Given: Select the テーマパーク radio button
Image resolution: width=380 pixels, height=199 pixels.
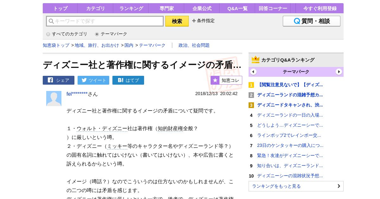Looking at the screenshot, I should [x=97, y=34].
